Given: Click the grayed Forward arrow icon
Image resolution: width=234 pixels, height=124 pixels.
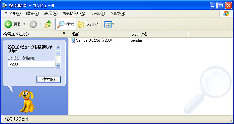Looking at the screenshot, I should click(x=33, y=24).
